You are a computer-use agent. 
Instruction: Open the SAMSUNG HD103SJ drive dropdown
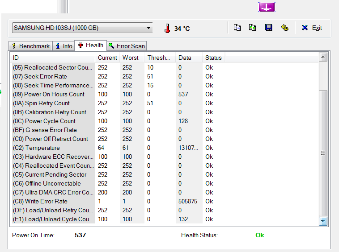click(82, 28)
